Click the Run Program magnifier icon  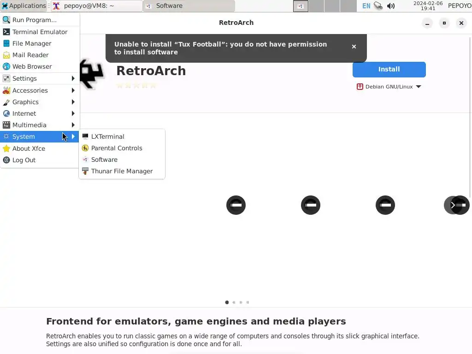[6, 20]
